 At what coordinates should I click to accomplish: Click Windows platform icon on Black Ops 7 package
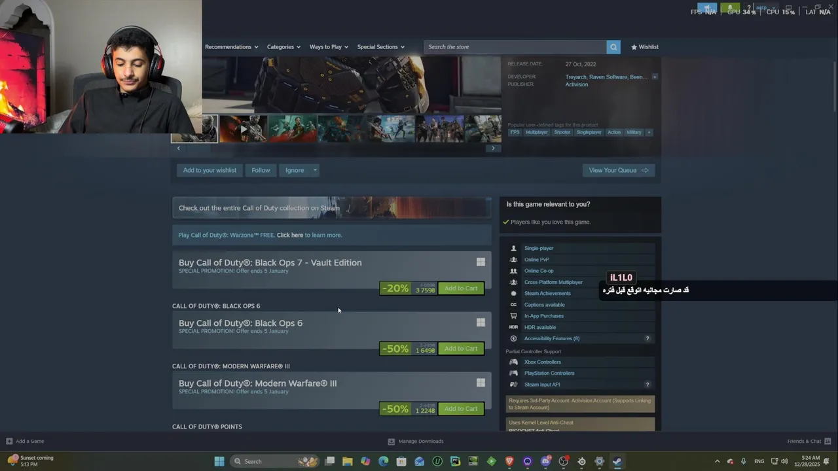coord(481,262)
